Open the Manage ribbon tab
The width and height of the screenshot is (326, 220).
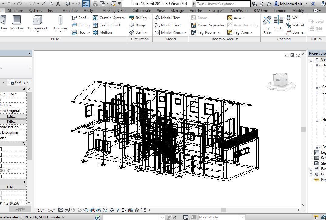coord(177,10)
